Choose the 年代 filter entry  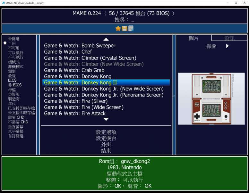tap(12, 104)
